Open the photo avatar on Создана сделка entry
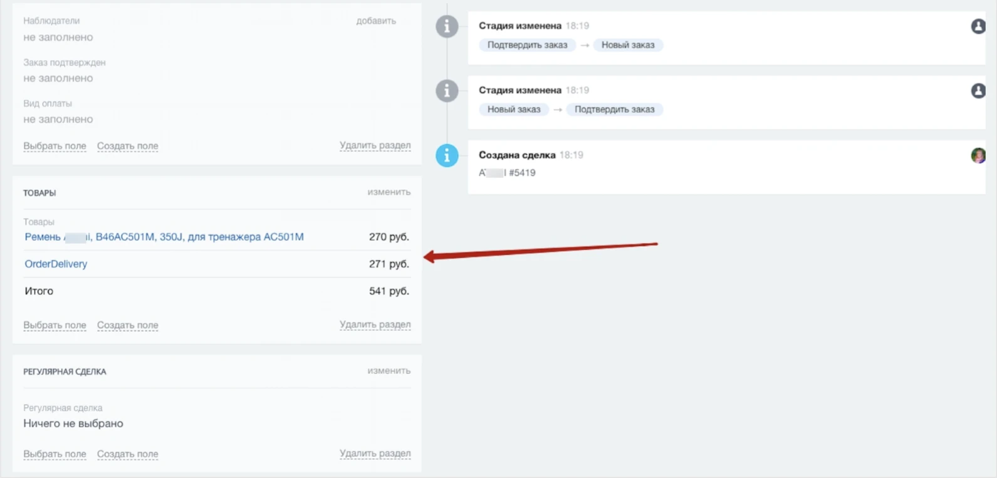The height and width of the screenshot is (478, 997). tap(978, 155)
